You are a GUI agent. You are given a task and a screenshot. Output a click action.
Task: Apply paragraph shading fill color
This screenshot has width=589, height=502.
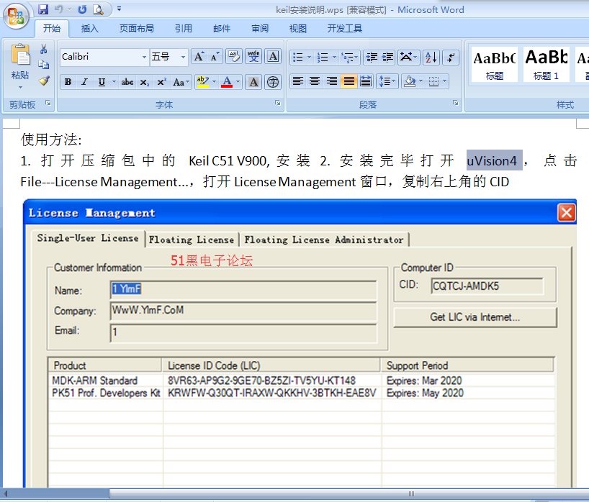(x=410, y=81)
